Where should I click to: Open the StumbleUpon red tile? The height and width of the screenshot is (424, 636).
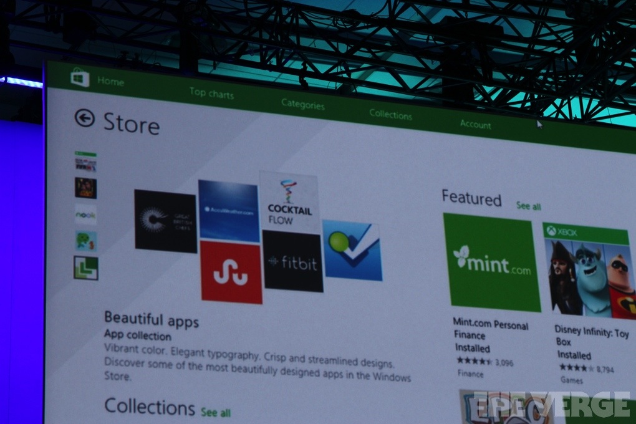pos(231,272)
